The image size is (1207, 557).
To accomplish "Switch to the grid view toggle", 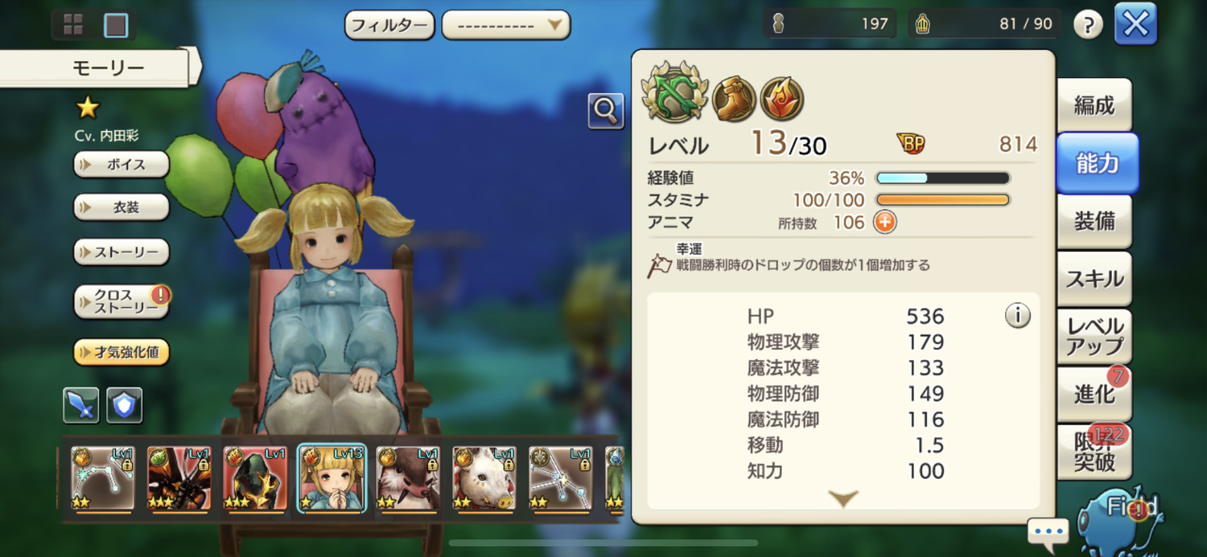I will [74, 25].
